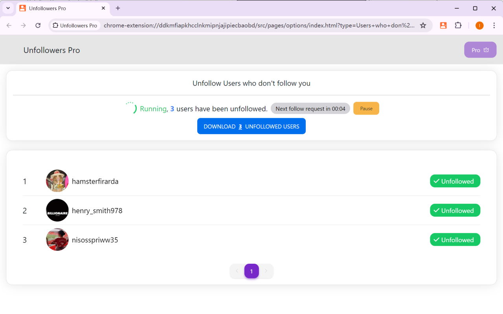Close the Unfollowers Pro tab
This screenshot has width=503, height=314.
click(x=103, y=8)
